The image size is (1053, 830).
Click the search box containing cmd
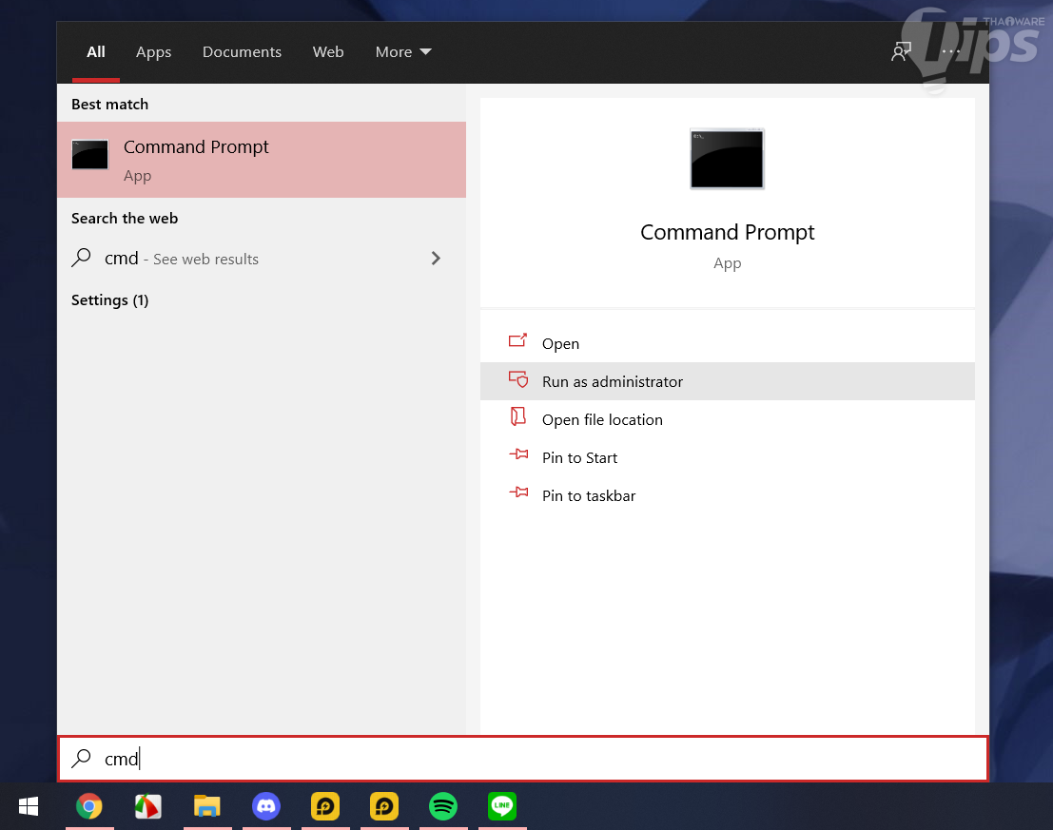(523, 759)
